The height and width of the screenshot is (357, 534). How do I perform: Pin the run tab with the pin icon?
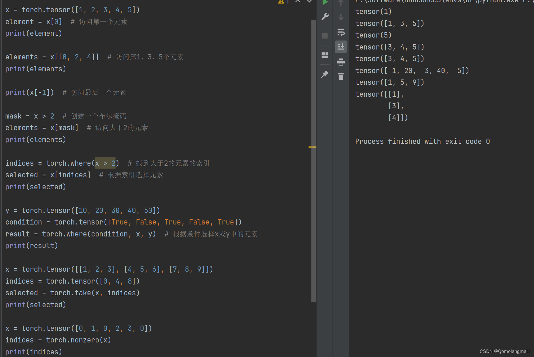325,74
